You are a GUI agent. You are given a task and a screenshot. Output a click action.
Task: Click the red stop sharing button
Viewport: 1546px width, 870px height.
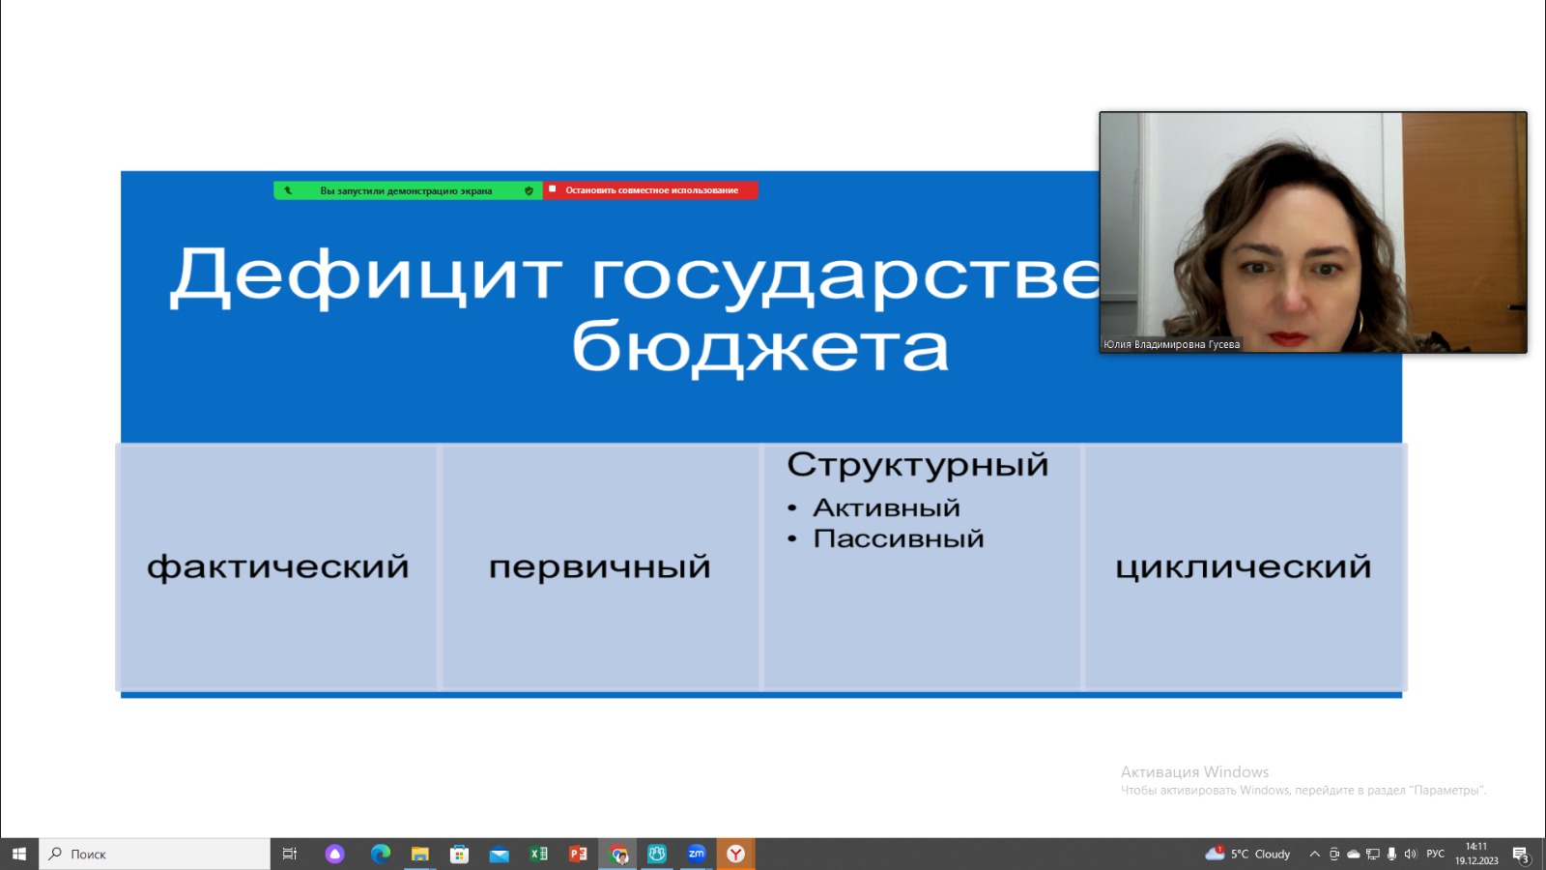pos(650,190)
